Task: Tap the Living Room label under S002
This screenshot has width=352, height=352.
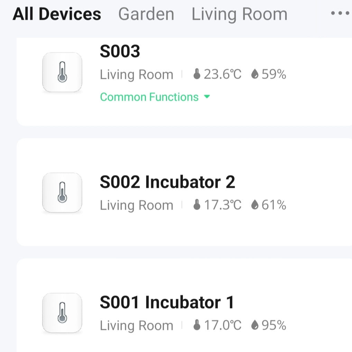Action: (x=136, y=205)
